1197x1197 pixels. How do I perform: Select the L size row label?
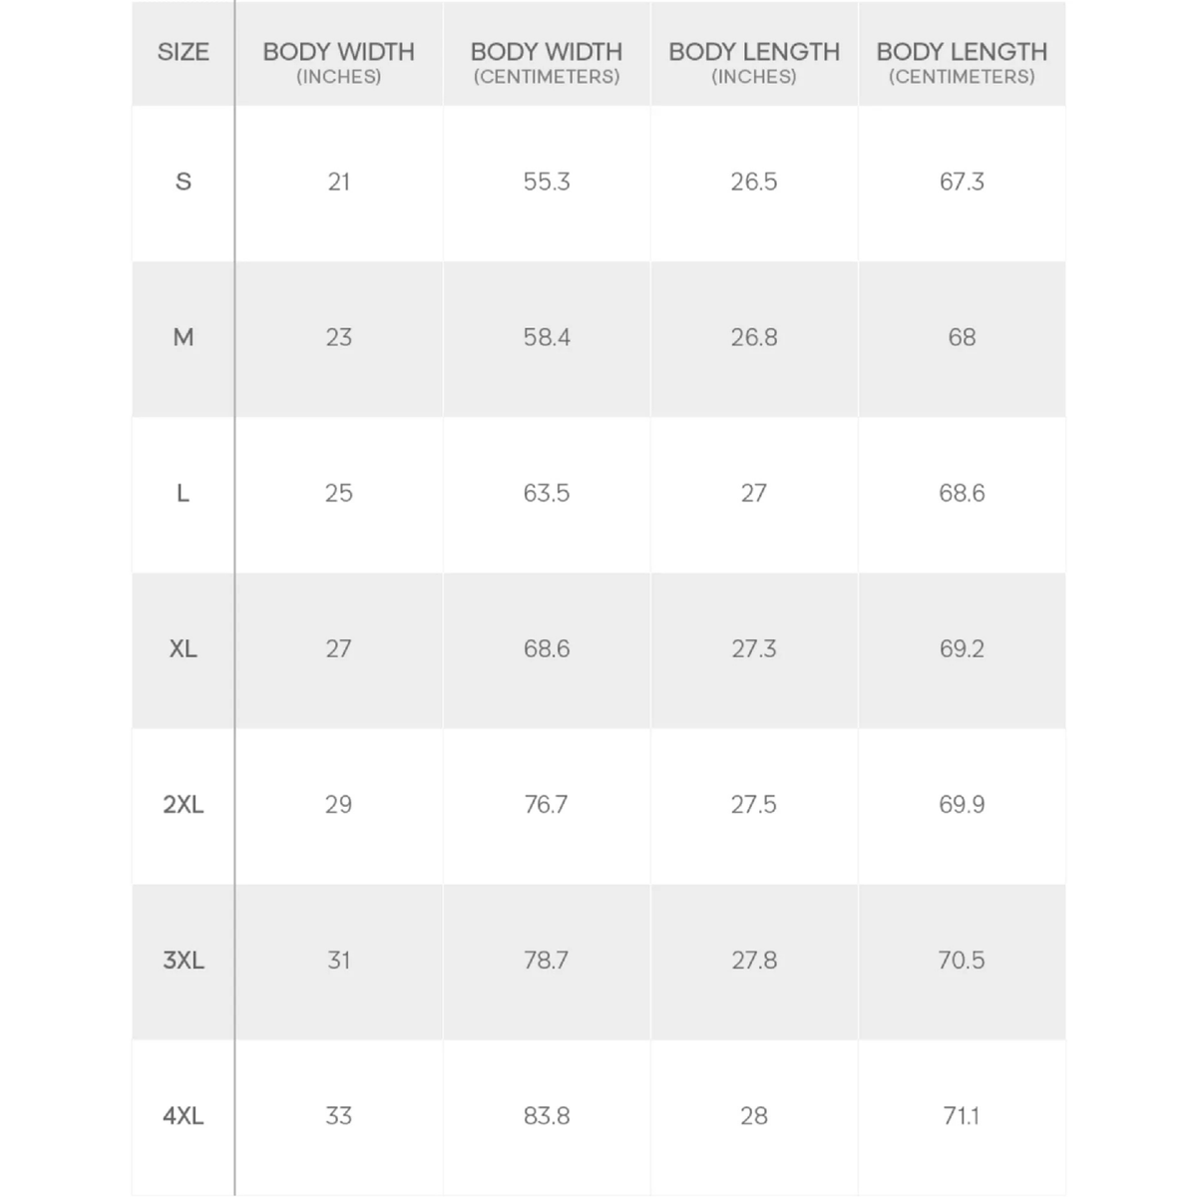pos(184,493)
